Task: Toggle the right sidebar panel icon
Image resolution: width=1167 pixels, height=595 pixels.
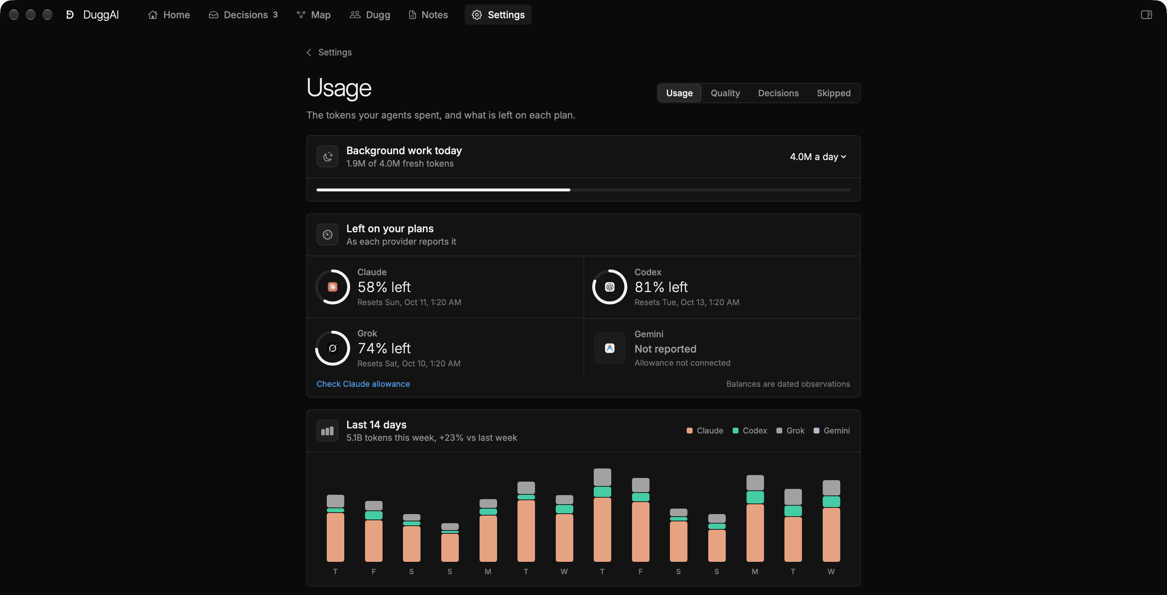Action: pyautogui.click(x=1146, y=15)
